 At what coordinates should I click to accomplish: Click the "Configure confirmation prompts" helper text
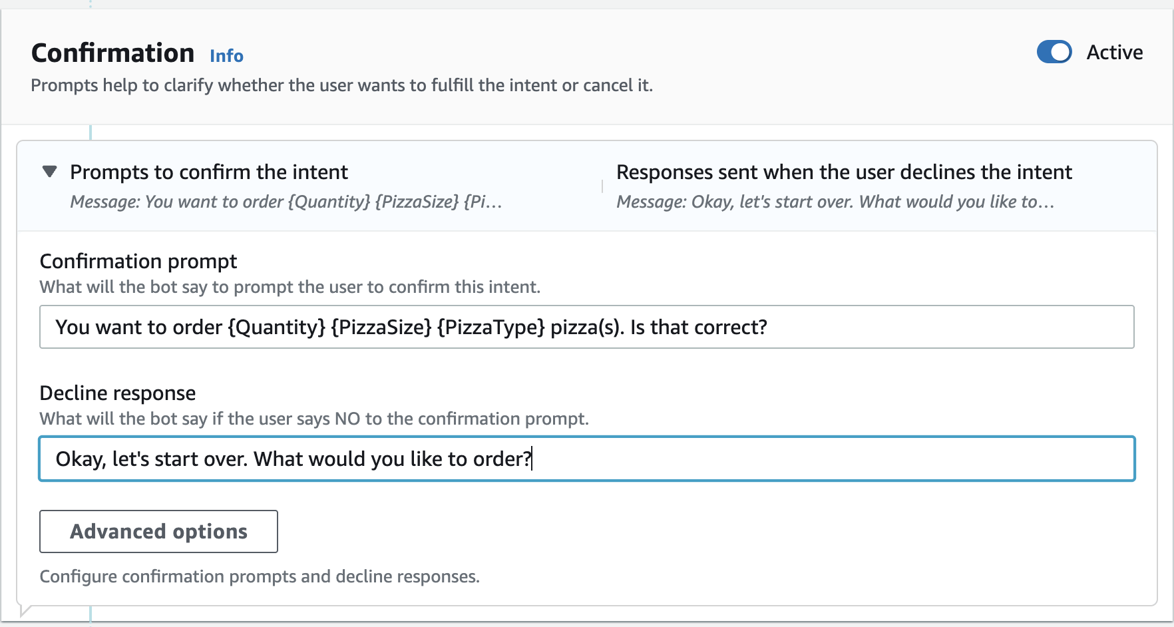260,576
